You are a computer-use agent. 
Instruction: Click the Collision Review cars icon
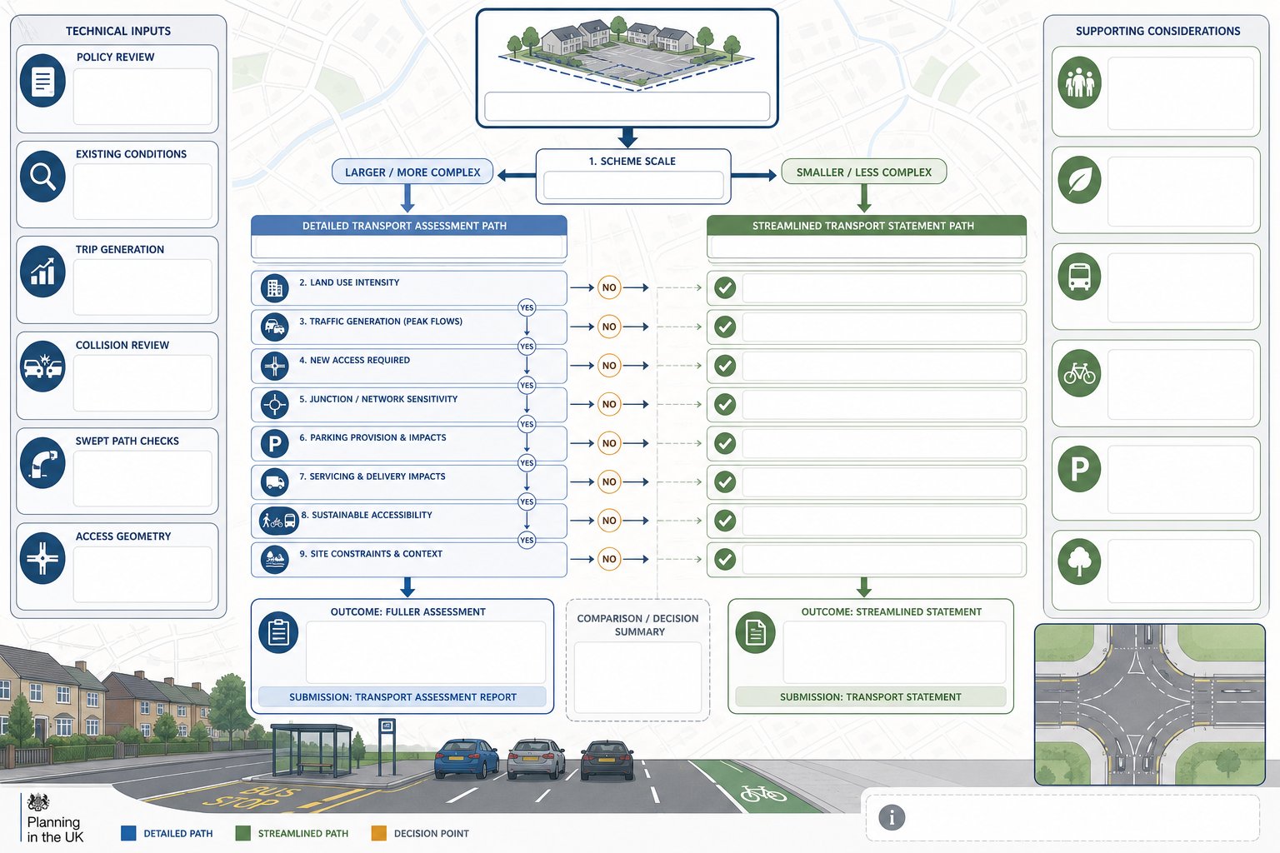pos(42,367)
